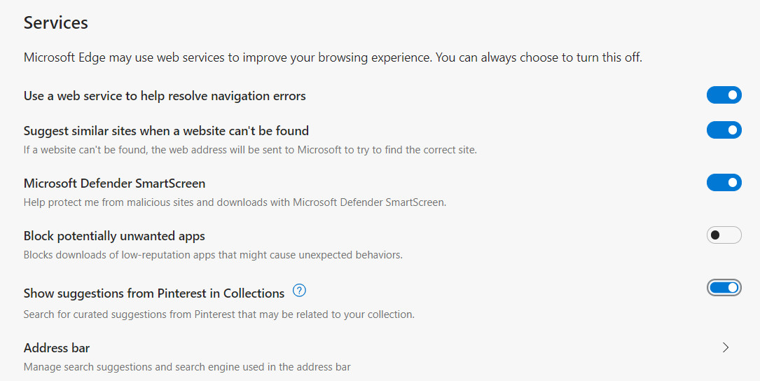This screenshot has height=381, width=760.
Task: Enable Block potentially unwanted apps toggle
Action: 724,235
